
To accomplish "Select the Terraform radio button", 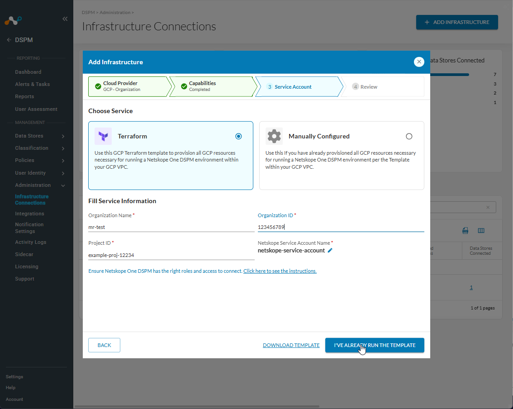I will [238, 137].
